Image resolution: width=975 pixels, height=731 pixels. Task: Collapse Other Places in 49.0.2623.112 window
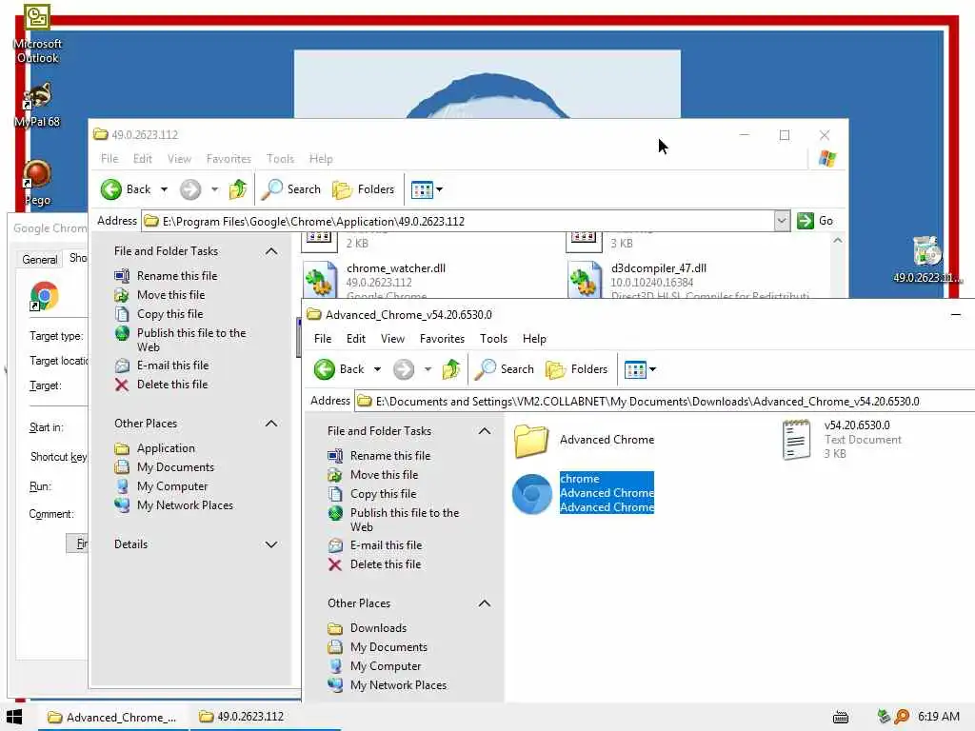click(271, 424)
